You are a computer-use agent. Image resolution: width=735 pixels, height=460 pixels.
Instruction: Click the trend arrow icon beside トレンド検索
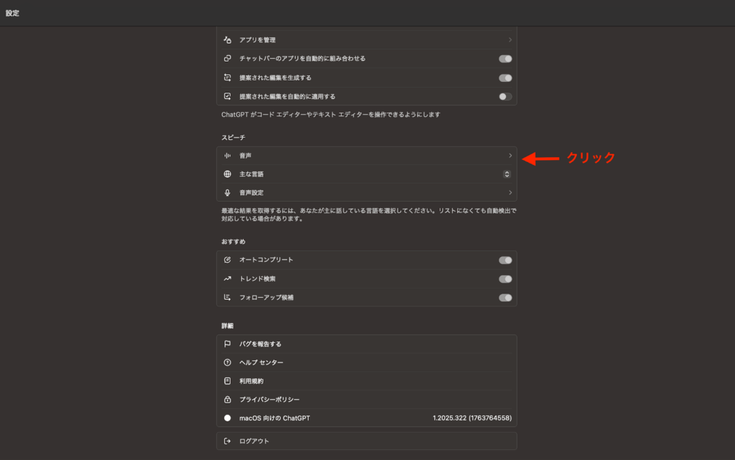(x=226, y=278)
